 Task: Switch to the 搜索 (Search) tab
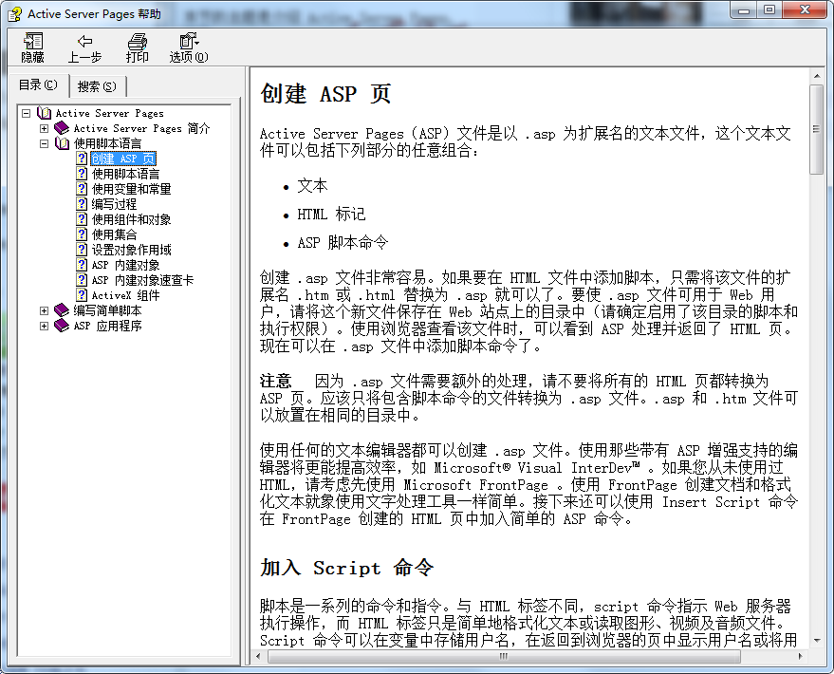[x=96, y=86]
